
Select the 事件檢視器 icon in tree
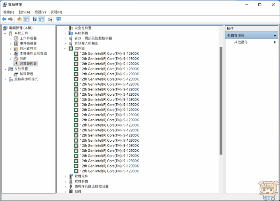click(16, 43)
